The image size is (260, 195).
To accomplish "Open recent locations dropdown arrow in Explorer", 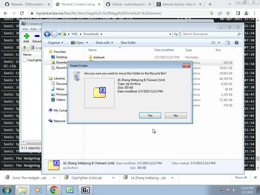I will click(x=59, y=34).
